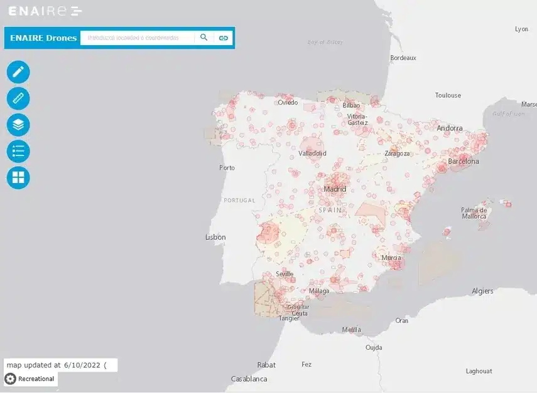The width and height of the screenshot is (537, 393).
Task: Click the map updated date notice
Action: (x=57, y=365)
